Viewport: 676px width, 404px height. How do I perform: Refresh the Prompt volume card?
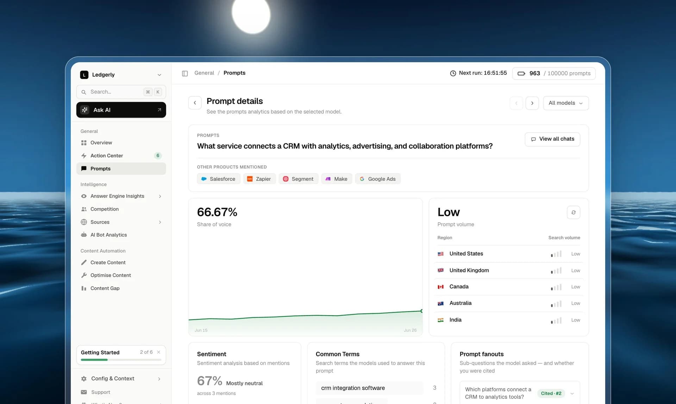tap(573, 212)
